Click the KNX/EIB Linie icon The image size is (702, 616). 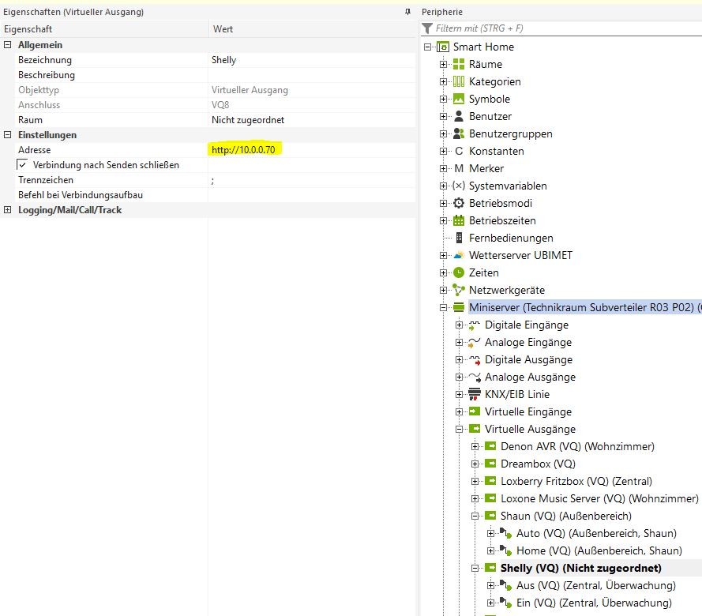[474, 394]
